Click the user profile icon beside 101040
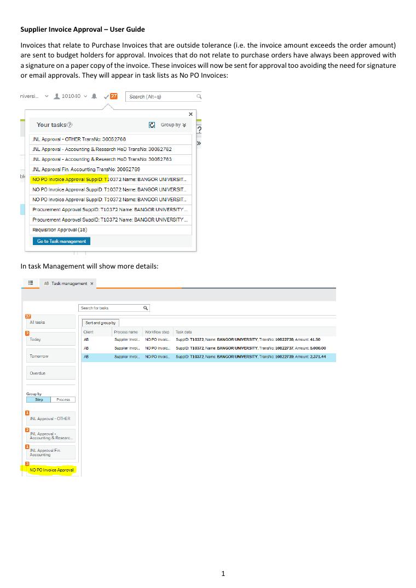Viewport: 416px width, 588px height. pos(56,96)
